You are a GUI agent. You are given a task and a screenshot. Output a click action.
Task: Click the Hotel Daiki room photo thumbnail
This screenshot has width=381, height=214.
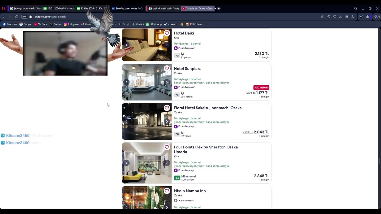coord(147,45)
